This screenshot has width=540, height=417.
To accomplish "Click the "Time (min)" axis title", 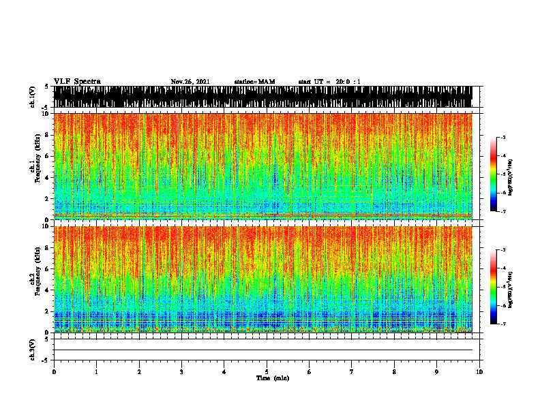I will tap(273, 378).
